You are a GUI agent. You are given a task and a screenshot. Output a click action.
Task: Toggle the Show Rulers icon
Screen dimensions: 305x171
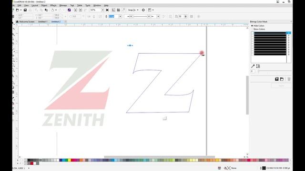coord(113,10)
